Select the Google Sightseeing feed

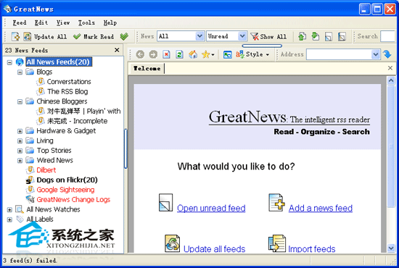[x=65, y=190]
